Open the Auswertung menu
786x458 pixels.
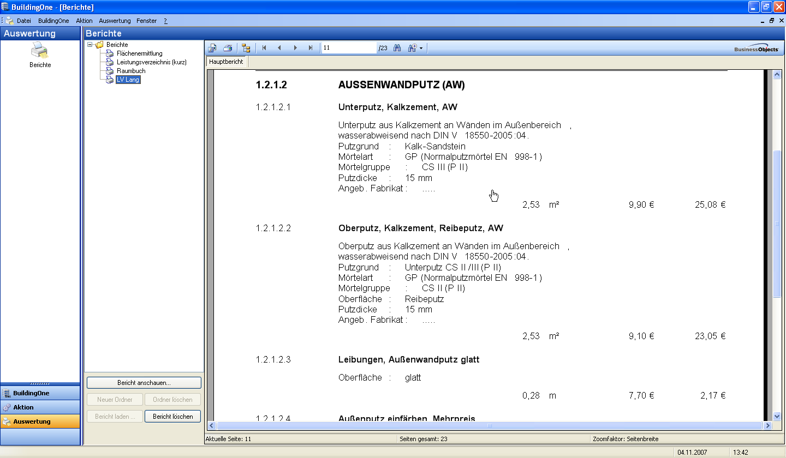point(115,21)
